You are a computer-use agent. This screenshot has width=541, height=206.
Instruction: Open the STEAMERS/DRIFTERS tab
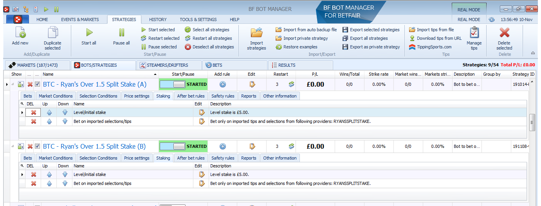(x=170, y=65)
